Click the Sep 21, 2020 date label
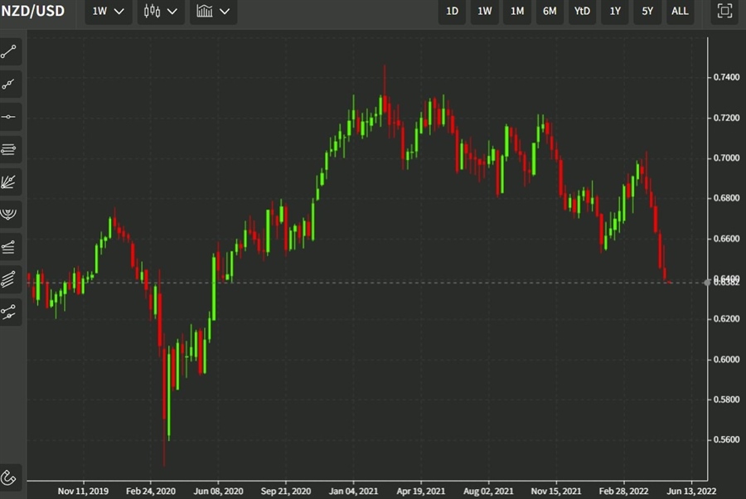The height and width of the screenshot is (499, 746). click(x=286, y=491)
